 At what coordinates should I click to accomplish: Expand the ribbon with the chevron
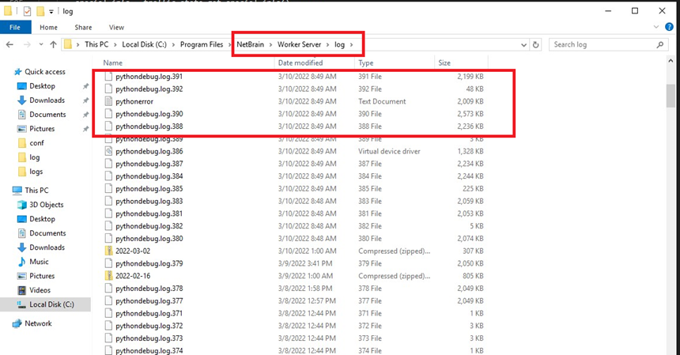pos(657,27)
